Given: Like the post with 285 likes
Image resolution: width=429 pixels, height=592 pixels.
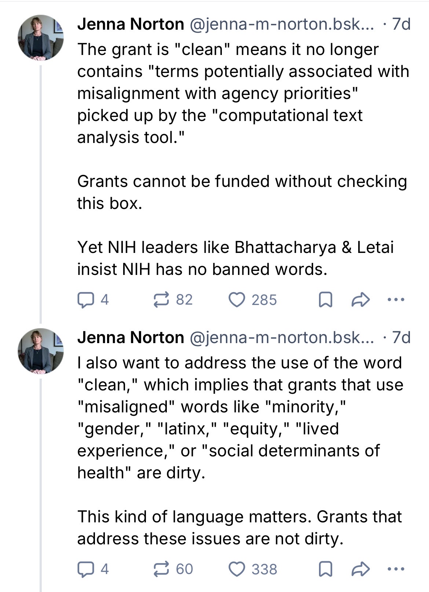Looking at the screenshot, I should (x=253, y=299).
